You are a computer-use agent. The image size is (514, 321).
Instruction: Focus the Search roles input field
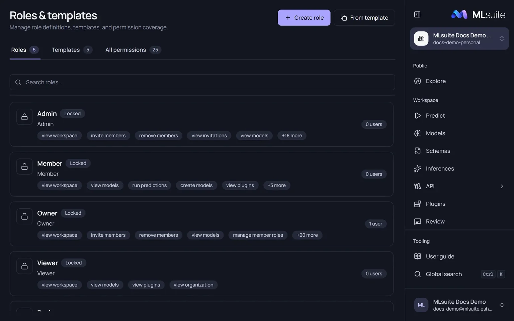pos(202,82)
